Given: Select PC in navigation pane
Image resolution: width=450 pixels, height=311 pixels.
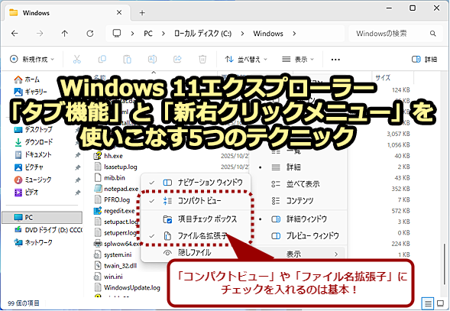Looking at the screenshot, I should click(42, 217).
